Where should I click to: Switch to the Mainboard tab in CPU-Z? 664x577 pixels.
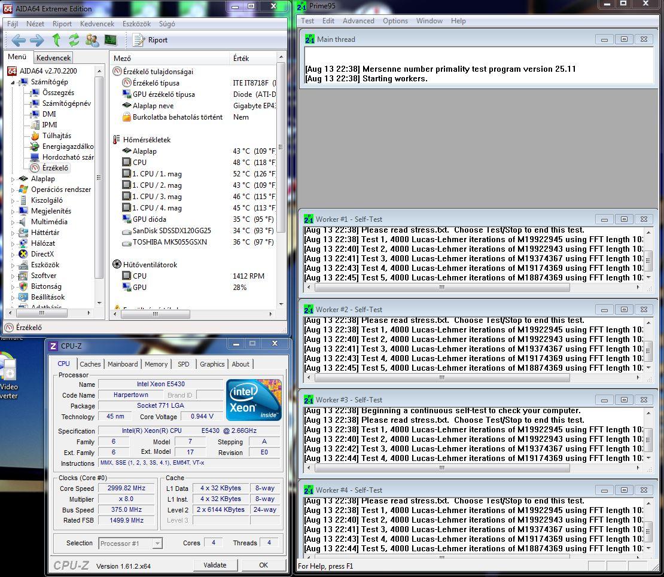(123, 364)
